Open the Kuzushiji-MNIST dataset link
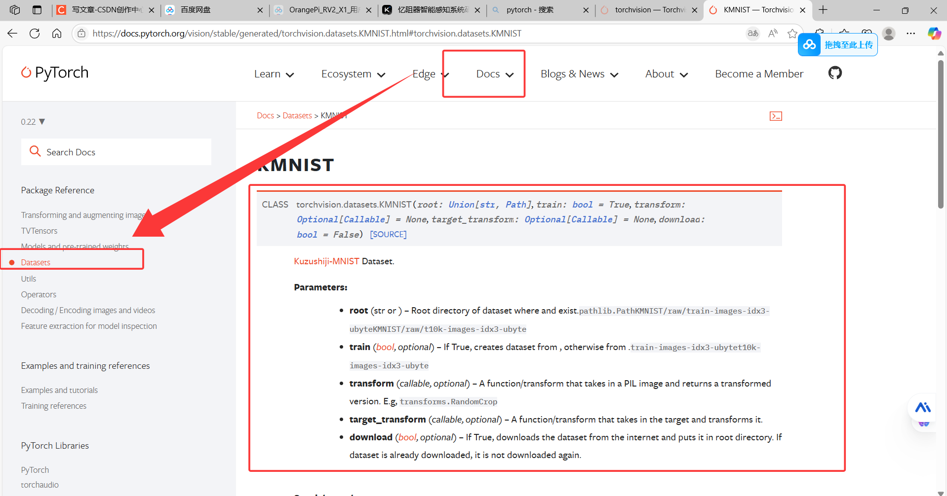This screenshot has height=496, width=947. (x=326, y=261)
